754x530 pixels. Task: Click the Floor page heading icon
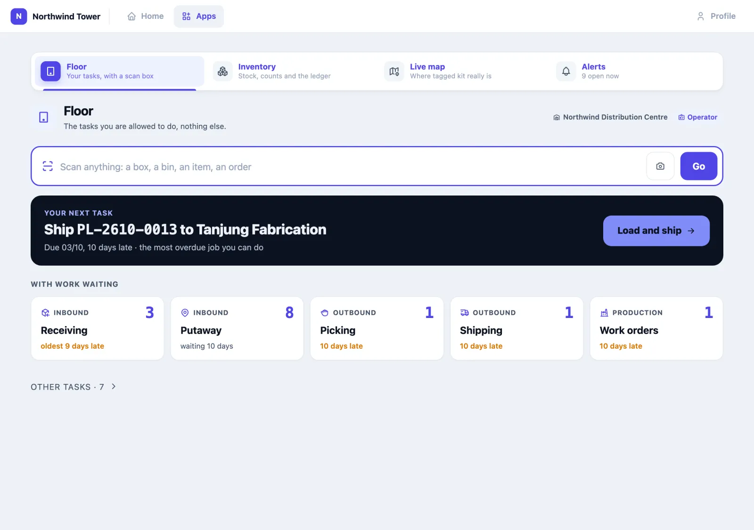pos(44,117)
